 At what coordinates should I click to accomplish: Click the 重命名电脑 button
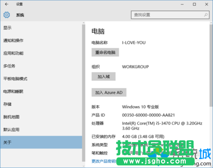point(105,52)
